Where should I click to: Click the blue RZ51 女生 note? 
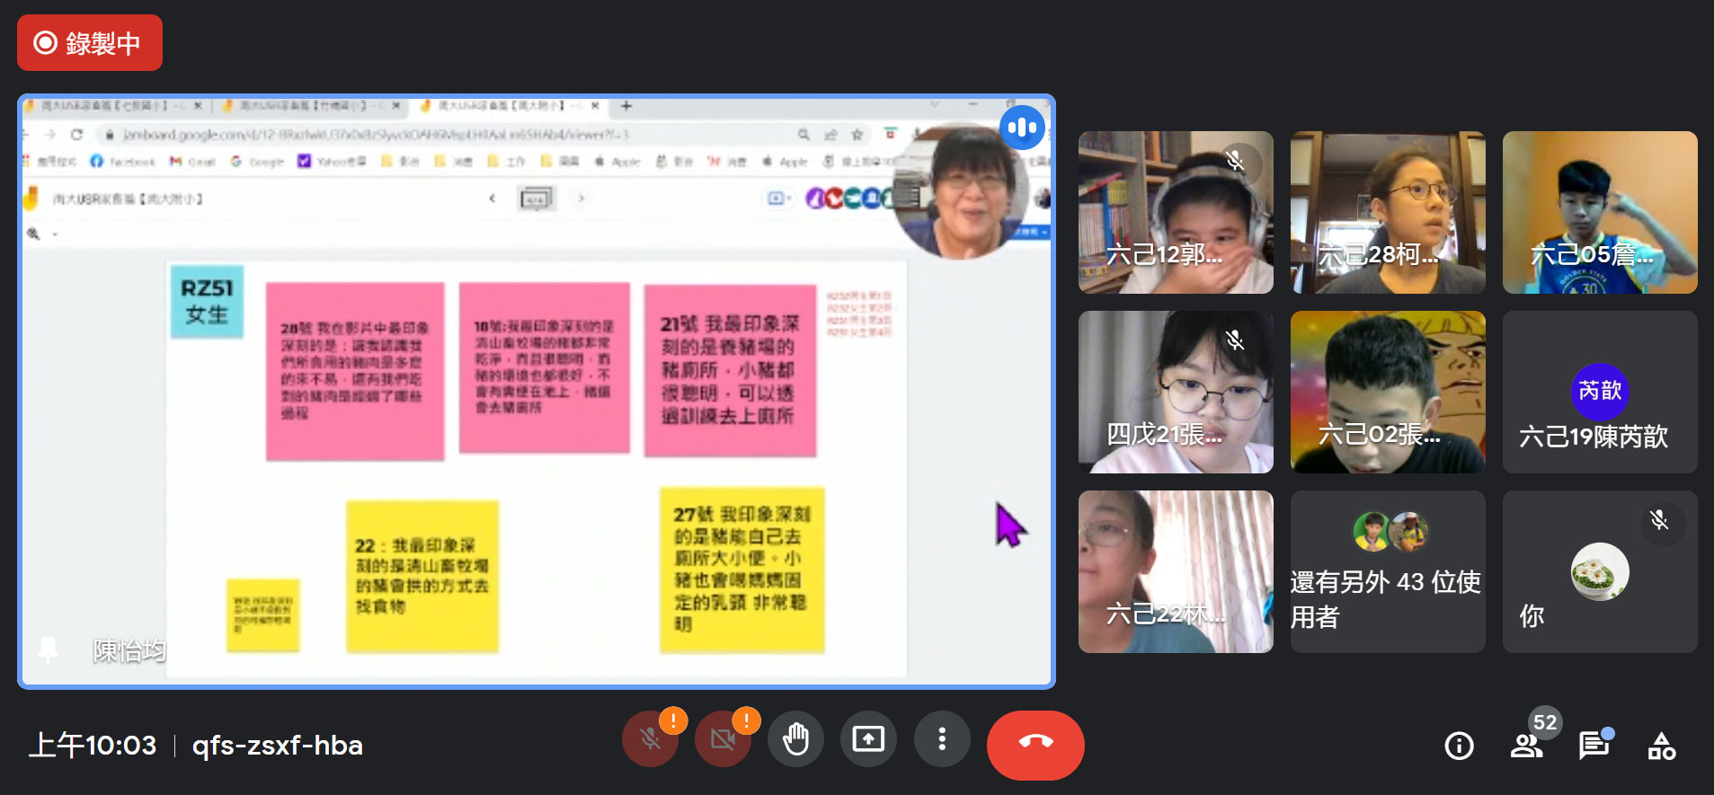coord(207,302)
